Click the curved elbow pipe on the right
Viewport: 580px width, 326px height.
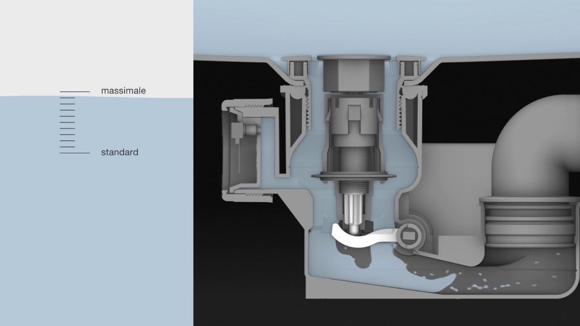tap(535, 145)
